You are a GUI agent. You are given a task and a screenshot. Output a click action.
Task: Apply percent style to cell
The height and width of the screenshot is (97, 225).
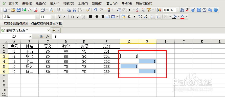tap(129, 17)
